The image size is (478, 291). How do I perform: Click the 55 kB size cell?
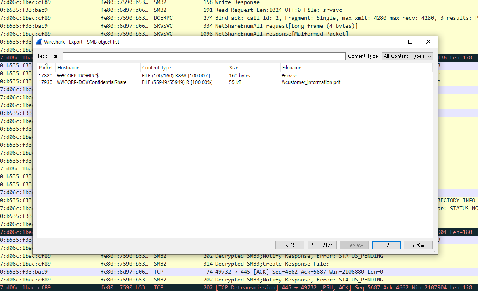(235, 82)
